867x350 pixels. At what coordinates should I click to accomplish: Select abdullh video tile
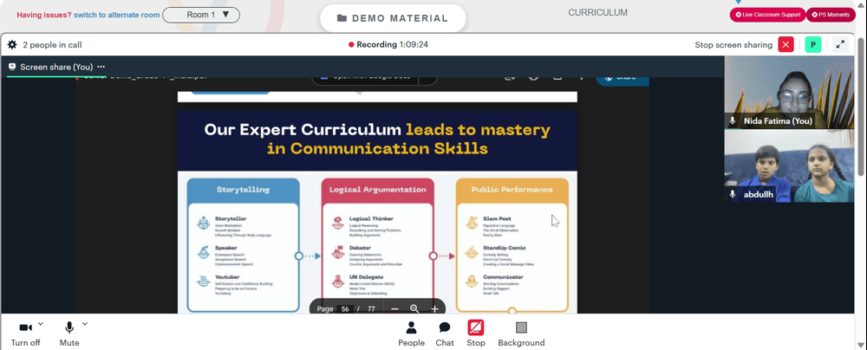[x=789, y=165]
